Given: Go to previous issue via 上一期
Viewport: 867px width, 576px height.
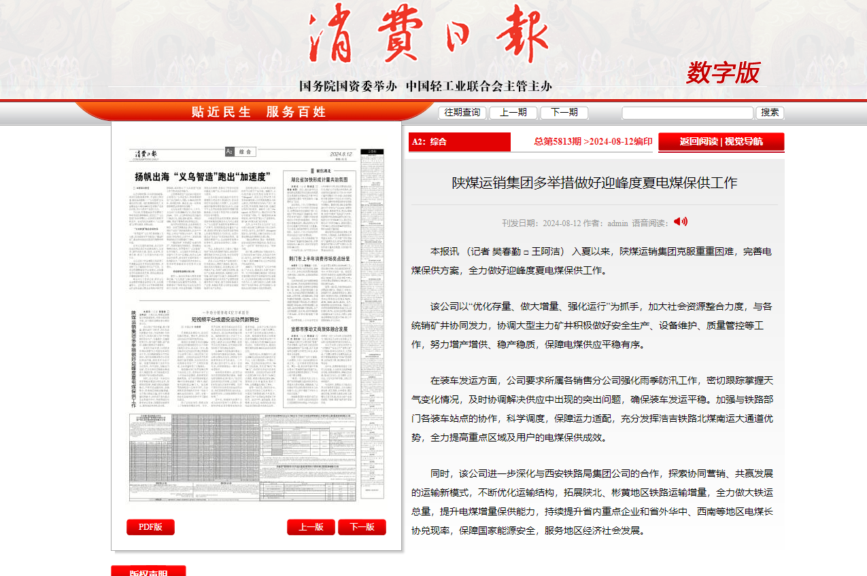Looking at the screenshot, I should click(513, 113).
